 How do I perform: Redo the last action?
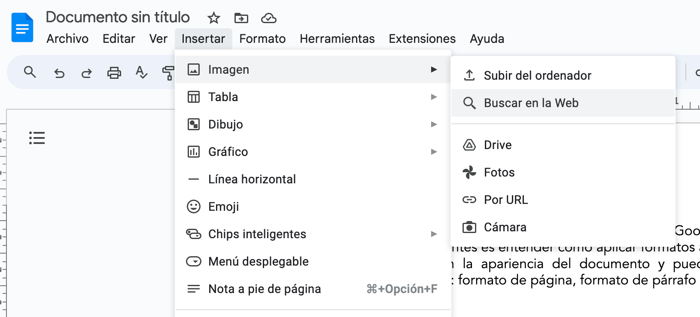(86, 73)
